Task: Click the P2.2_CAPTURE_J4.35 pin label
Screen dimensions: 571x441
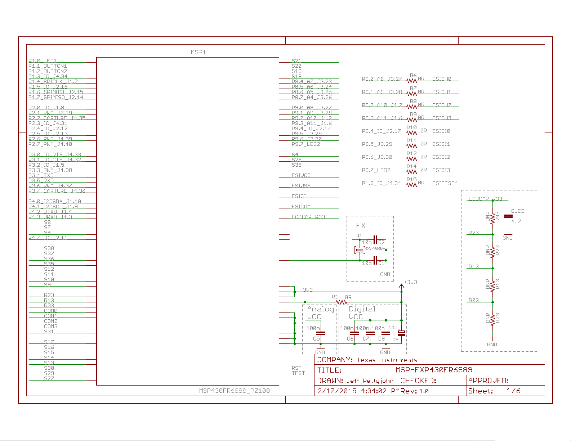Action: [57, 118]
